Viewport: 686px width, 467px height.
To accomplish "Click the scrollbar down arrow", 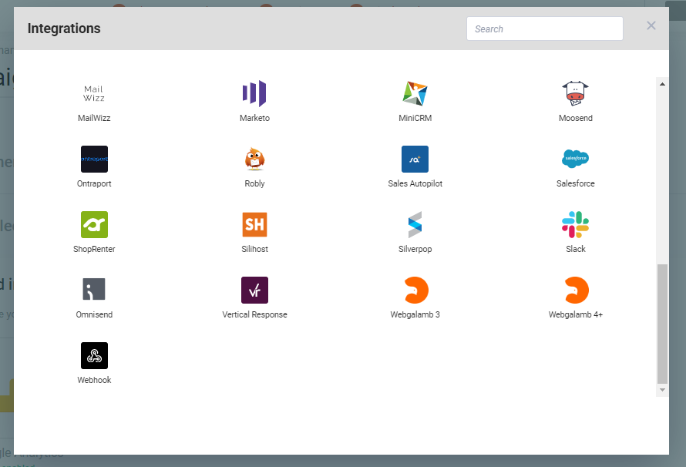I will (x=662, y=390).
